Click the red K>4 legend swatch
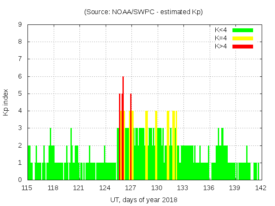This screenshot has width=275, height=206. click(x=243, y=46)
